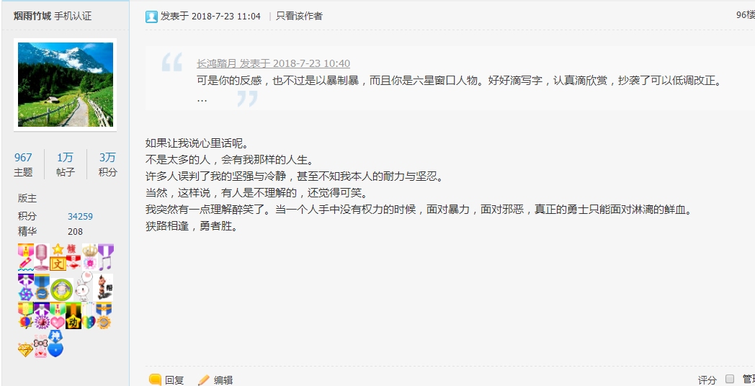755x386 pixels.
Task: Open the 烟雨竹城 username profile
Action: [x=32, y=16]
